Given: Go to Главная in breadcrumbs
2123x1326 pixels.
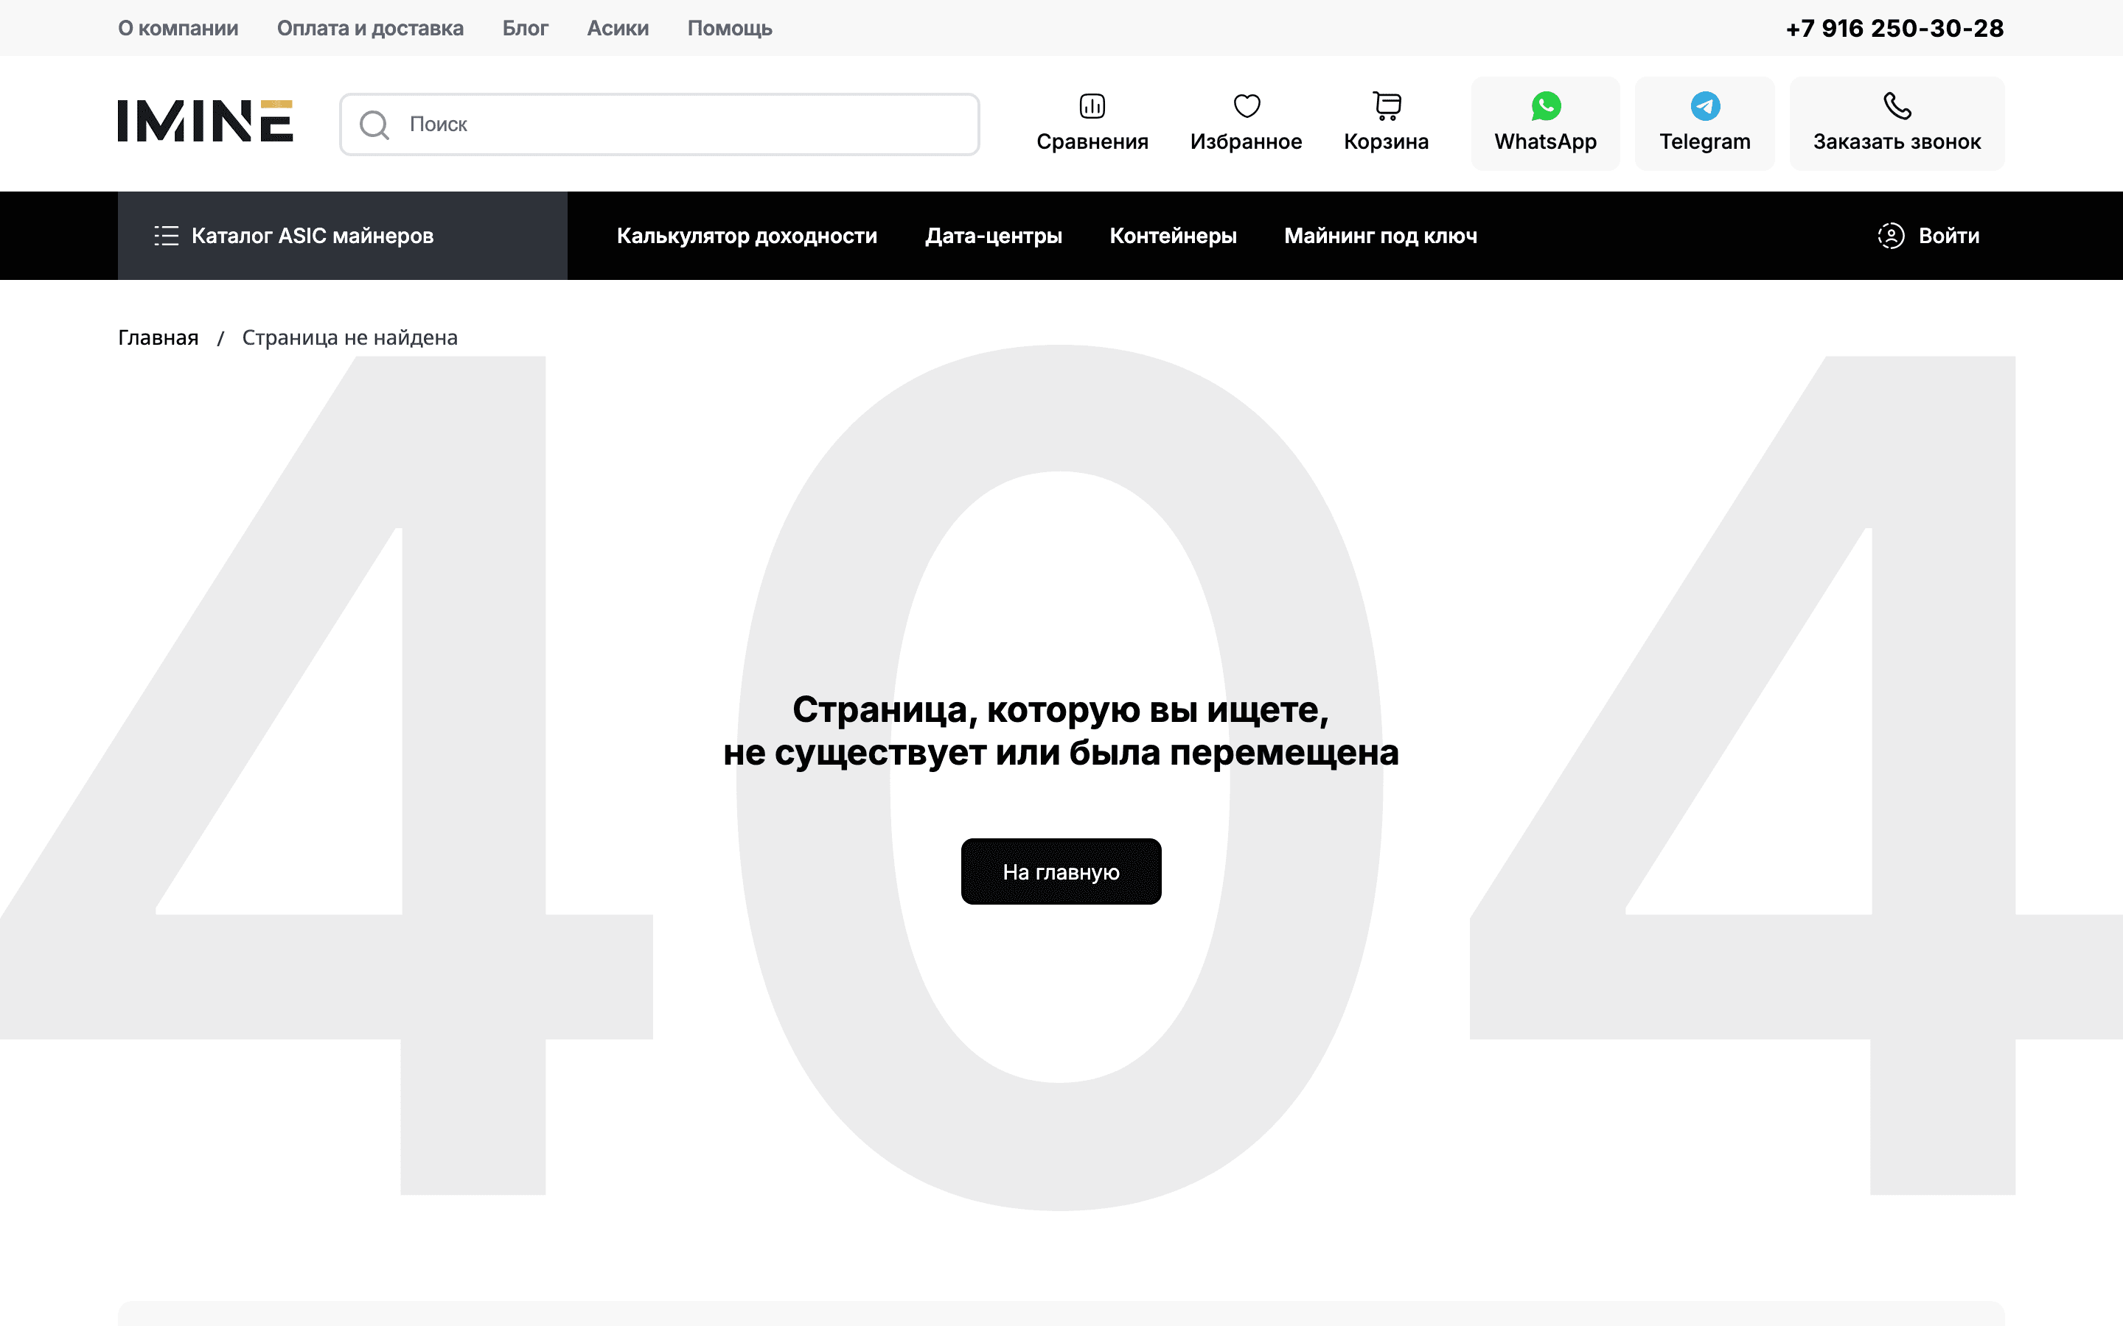Looking at the screenshot, I should pyautogui.click(x=158, y=337).
